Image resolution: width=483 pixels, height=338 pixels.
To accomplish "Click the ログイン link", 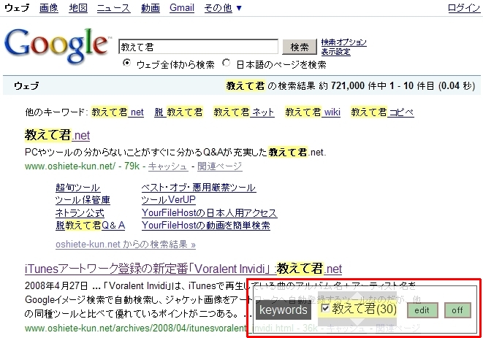I will coord(464,8).
